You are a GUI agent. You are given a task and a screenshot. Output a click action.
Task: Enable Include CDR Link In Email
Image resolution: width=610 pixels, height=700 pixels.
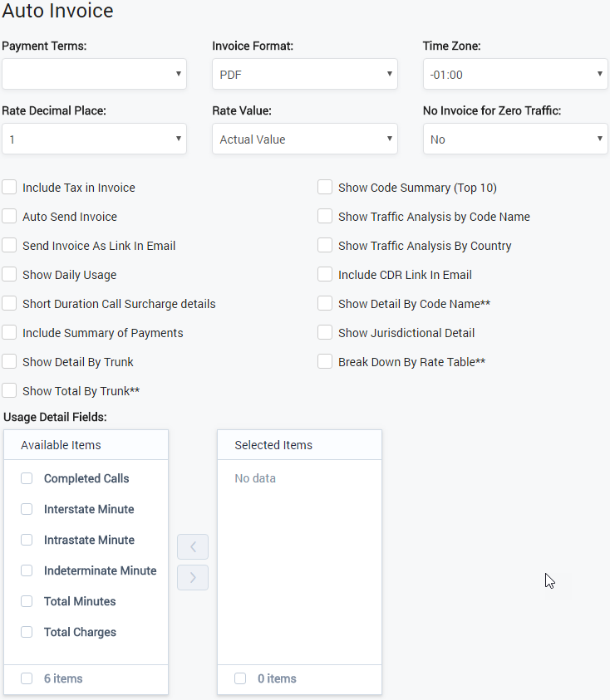point(325,275)
